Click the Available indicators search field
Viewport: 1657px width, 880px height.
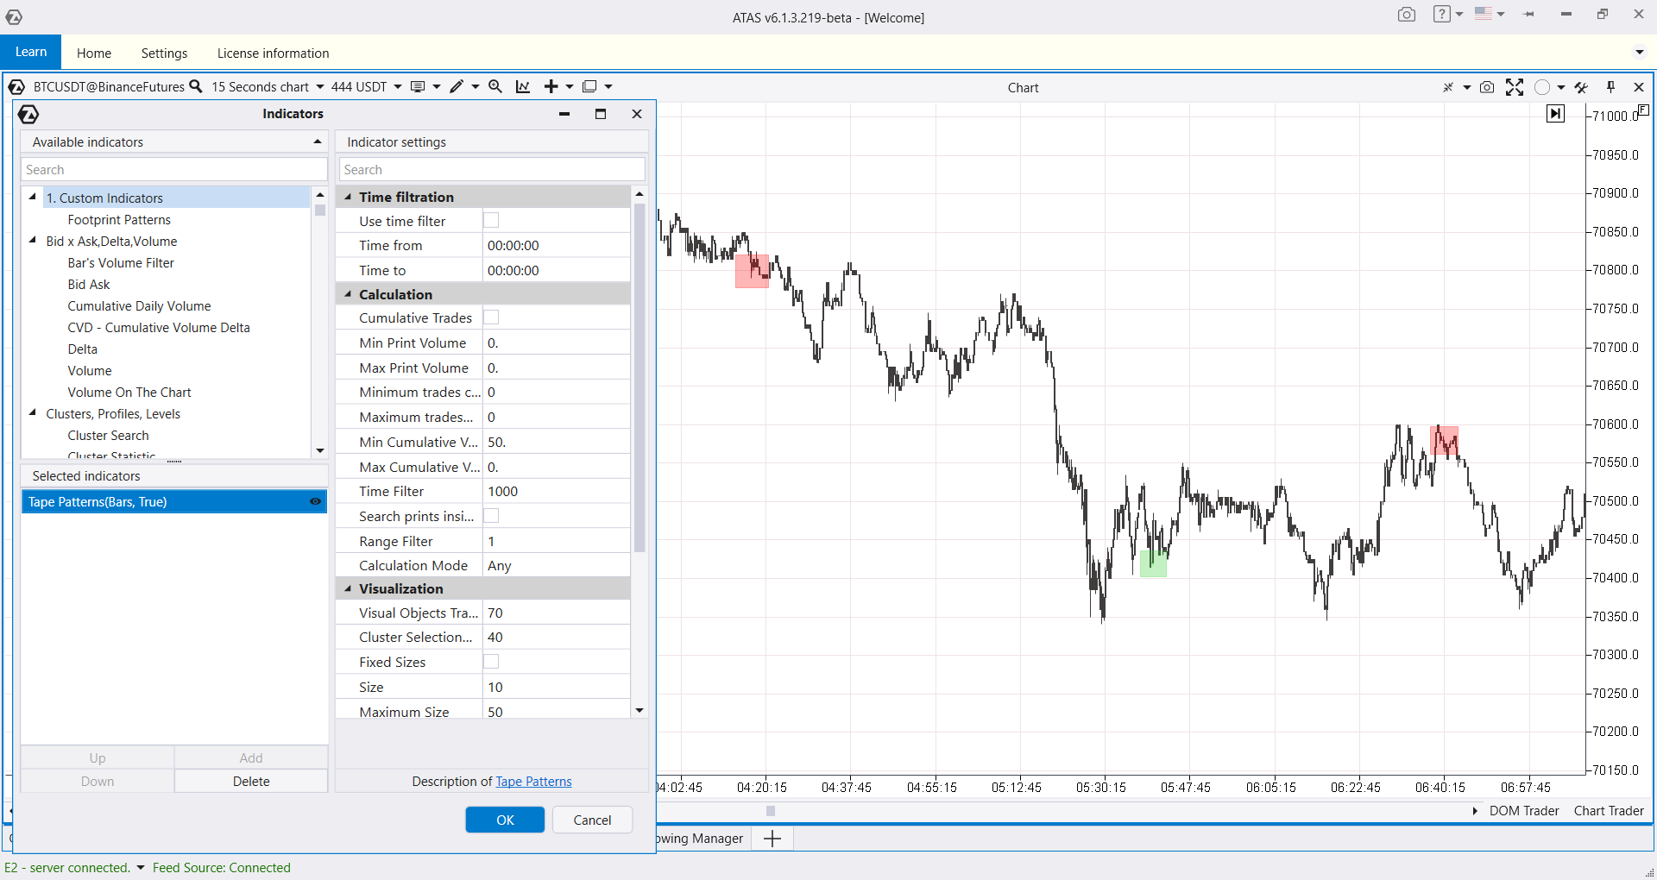point(174,170)
